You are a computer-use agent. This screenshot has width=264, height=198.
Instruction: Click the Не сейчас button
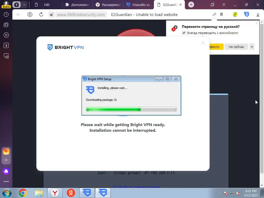pyautogui.click(x=236, y=47)
